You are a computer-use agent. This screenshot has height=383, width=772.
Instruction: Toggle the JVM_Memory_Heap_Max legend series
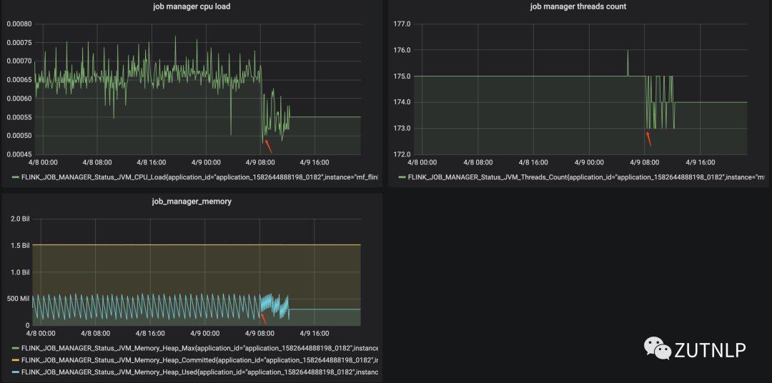[199, 348]
